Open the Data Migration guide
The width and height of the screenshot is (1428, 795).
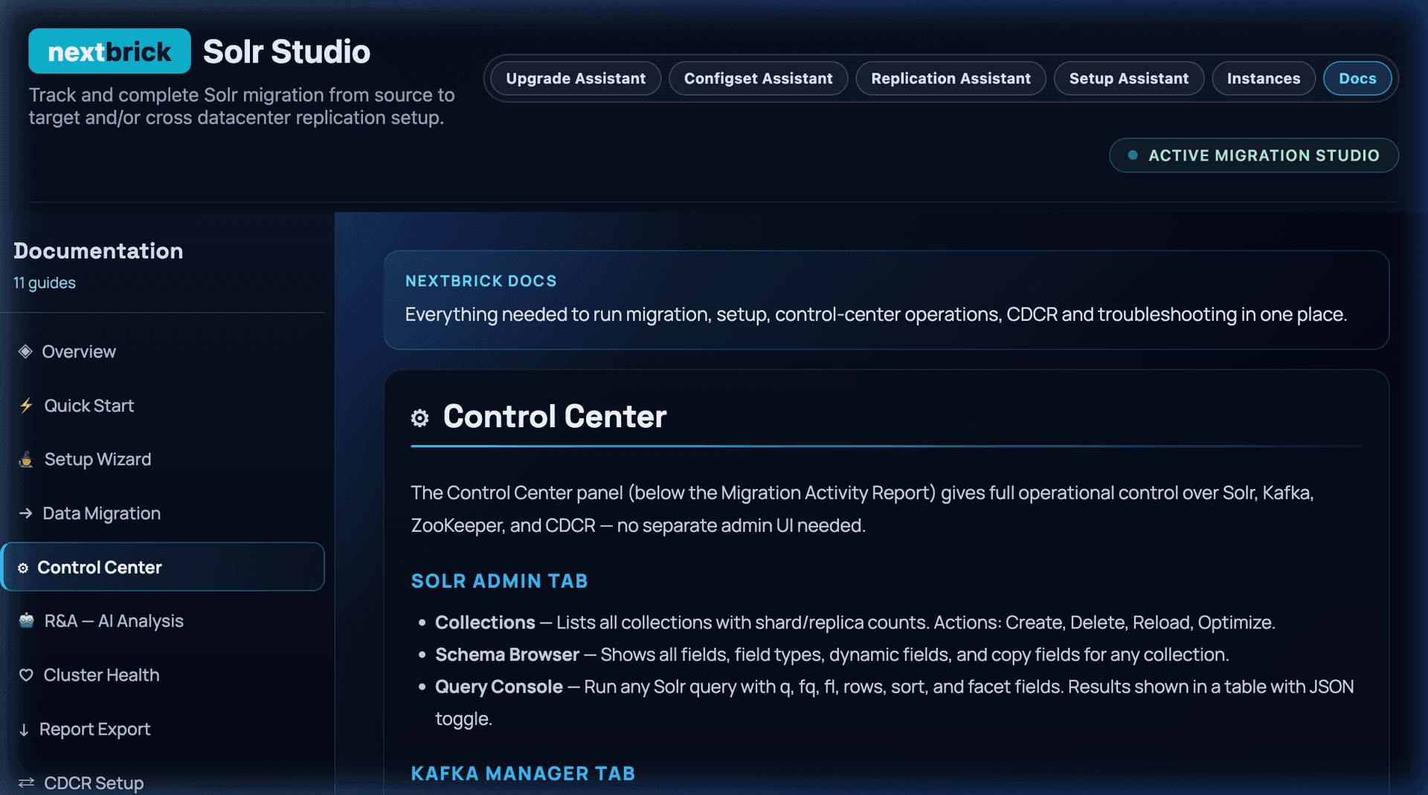(163, 513)
